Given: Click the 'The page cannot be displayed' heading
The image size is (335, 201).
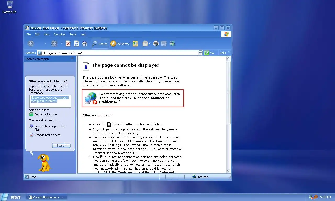Looking at the screenshot, I should (x=126, y=65).
